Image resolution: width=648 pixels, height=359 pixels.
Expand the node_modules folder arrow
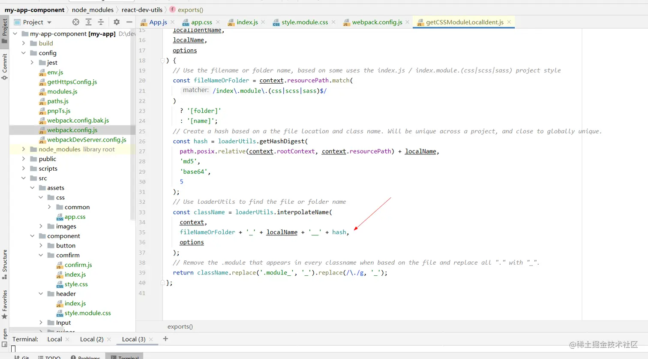tap(24, 149)
